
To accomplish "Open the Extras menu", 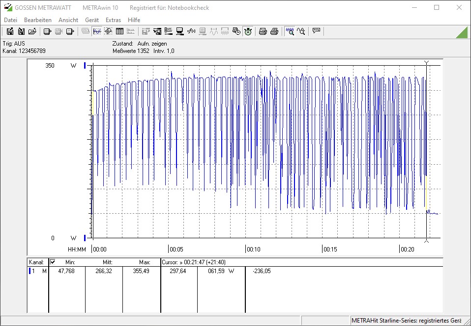I will [113, 20].
